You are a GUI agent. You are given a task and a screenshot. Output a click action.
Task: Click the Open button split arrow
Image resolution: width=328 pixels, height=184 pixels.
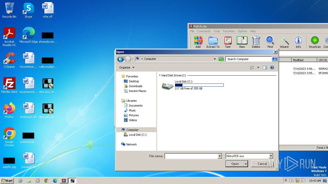click(x=246, y=164)
